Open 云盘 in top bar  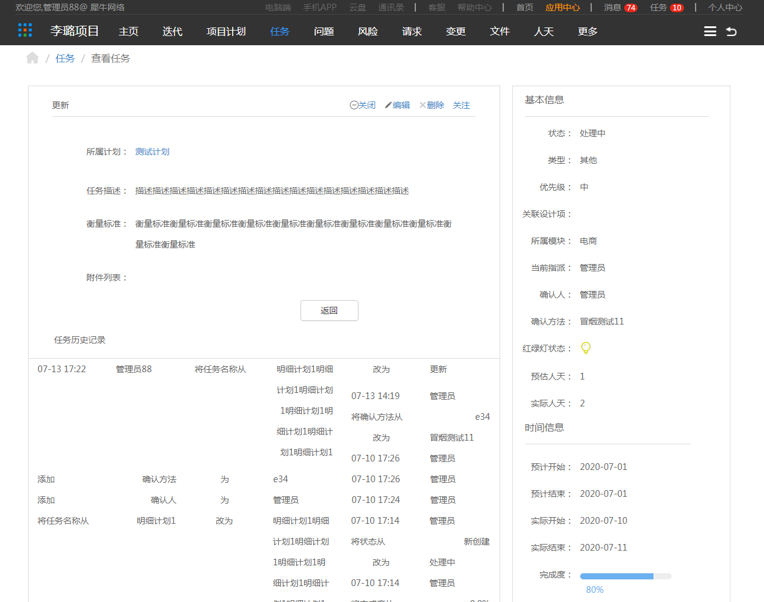[357, 7]
